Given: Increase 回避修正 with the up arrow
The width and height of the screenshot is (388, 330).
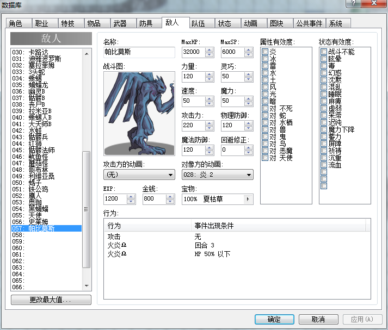Looking at the screenshot, I should click(x=249, y=147).
